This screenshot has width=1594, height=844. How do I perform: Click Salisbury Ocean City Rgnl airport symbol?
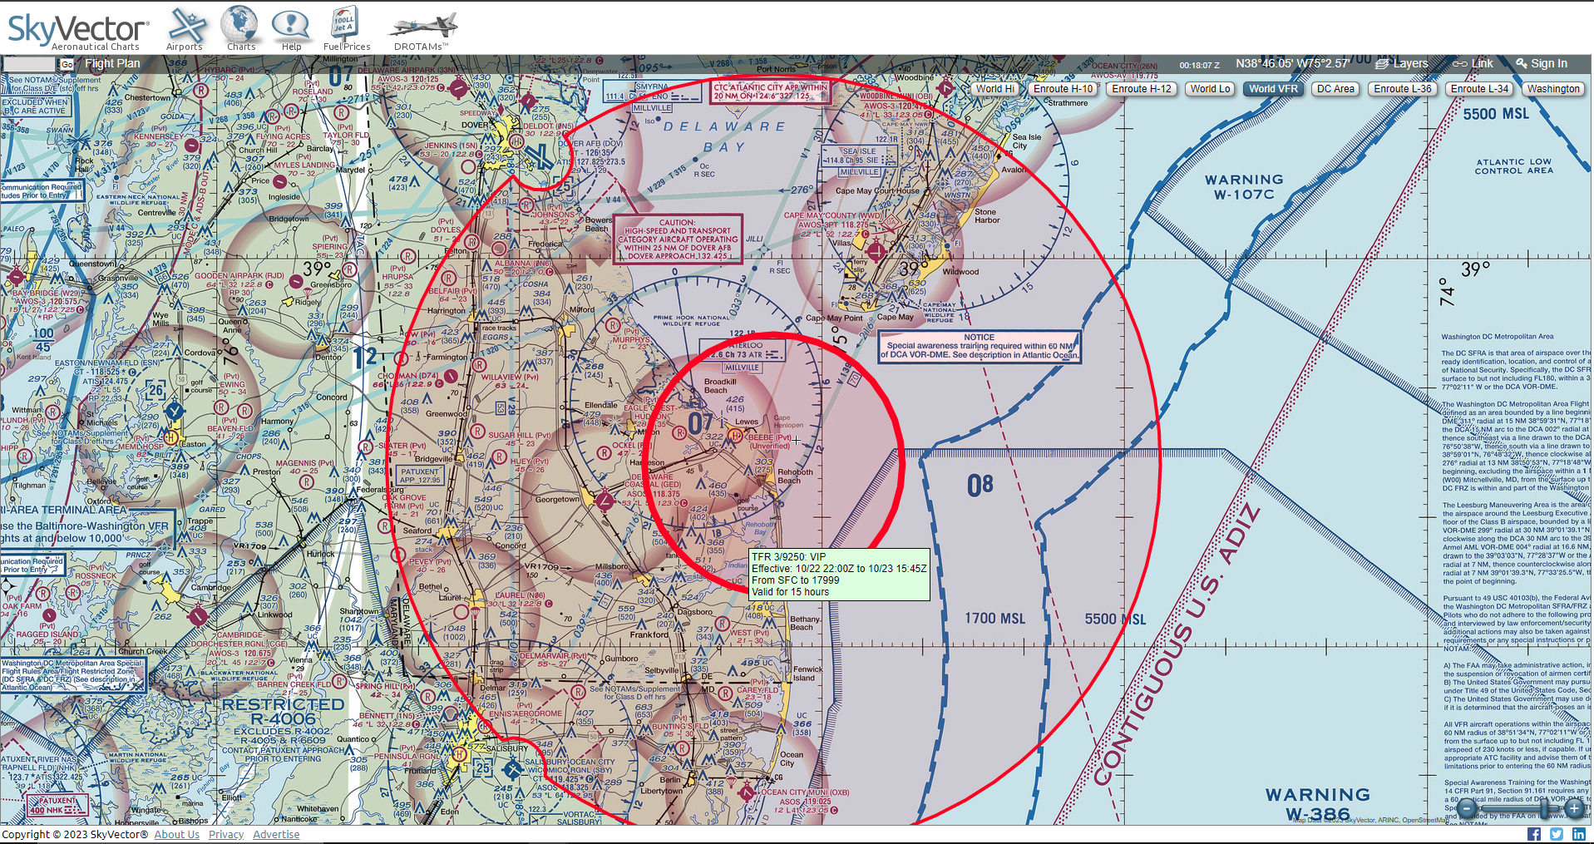tap(513, 769)
